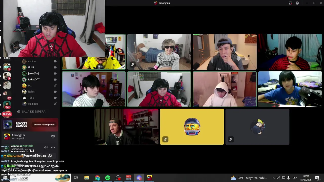Screen dimensions: 324x182
Task: Open Task View from the taskbar
Action: click(x=76, y=178)
